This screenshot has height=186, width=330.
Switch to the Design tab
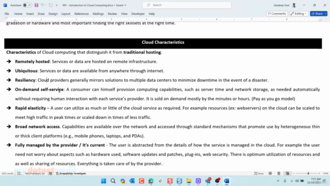53,14
